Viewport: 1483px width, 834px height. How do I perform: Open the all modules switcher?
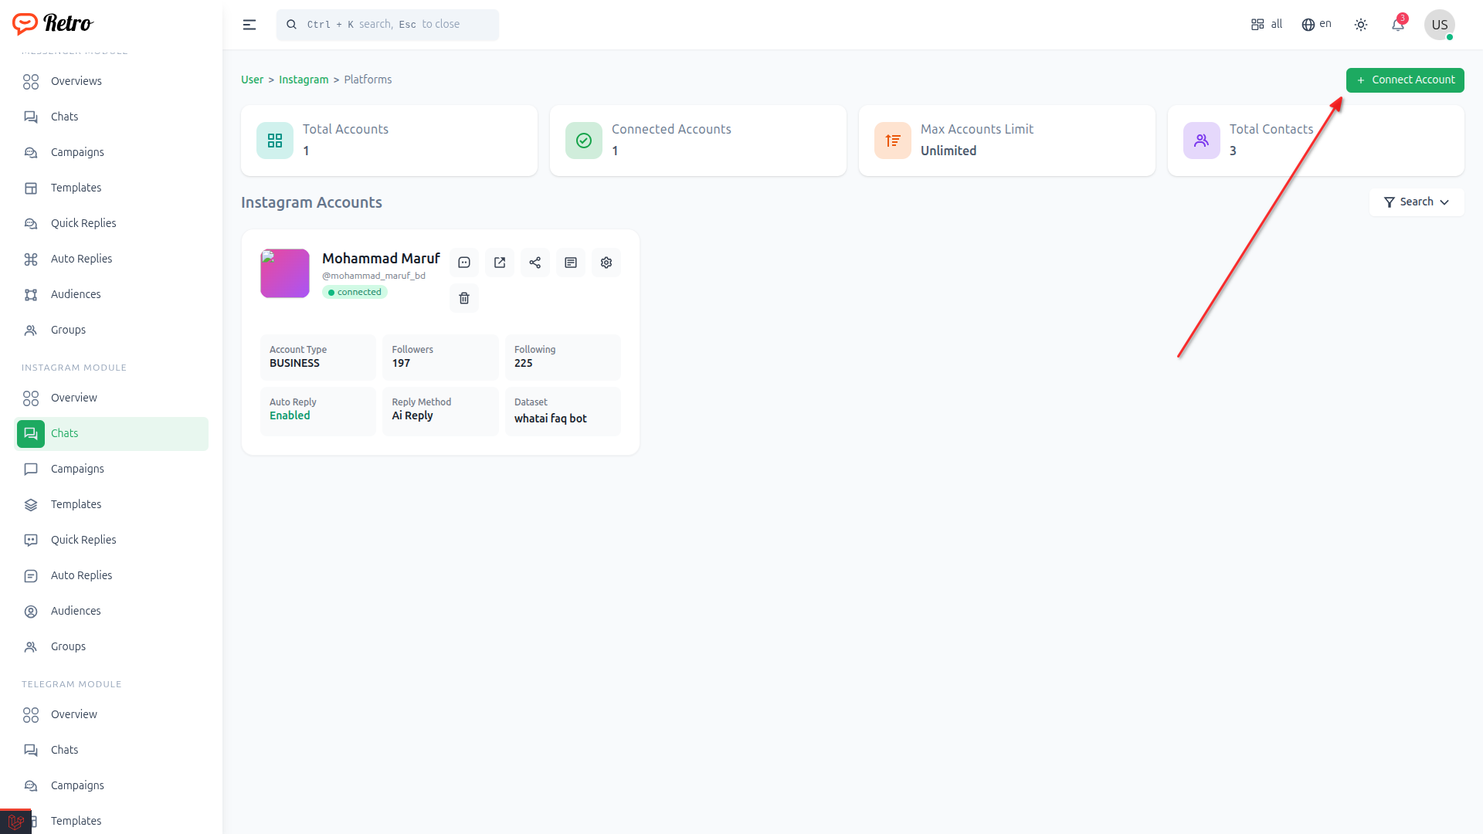tap(1267, 25)
